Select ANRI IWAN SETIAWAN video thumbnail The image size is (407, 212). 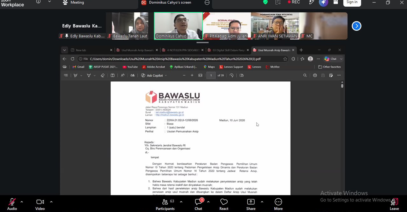[275, 26]
